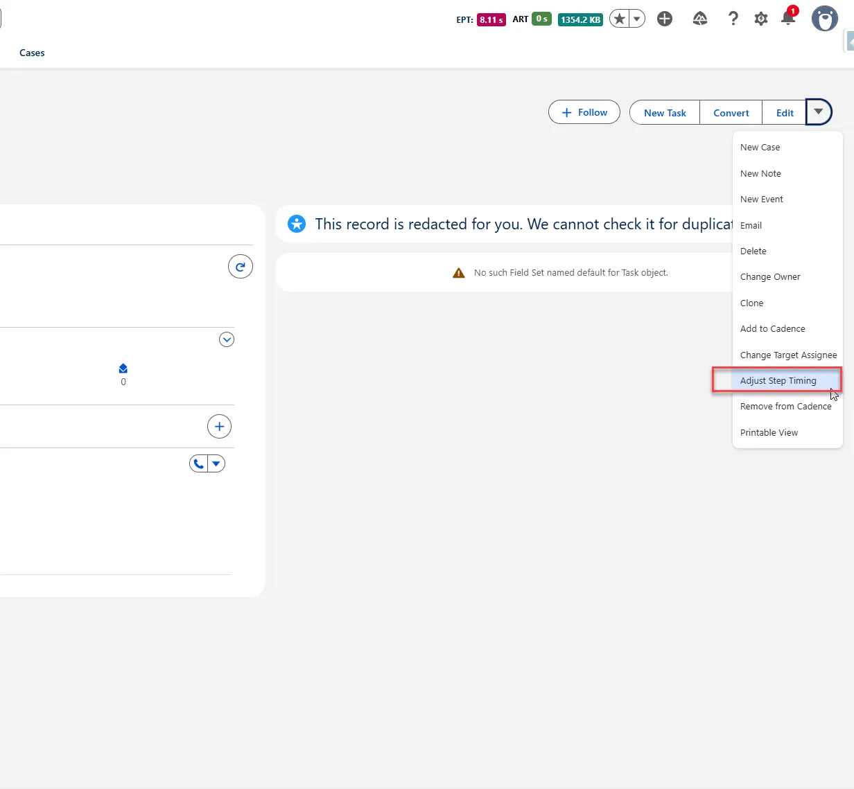Click the refresh icon in the left panel

click(241, 267)
